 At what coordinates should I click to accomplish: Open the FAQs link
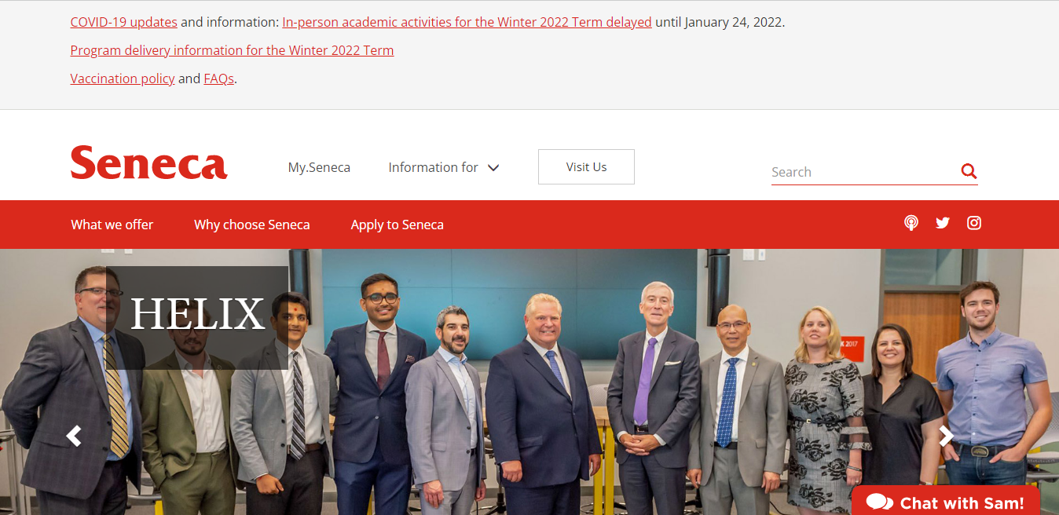tap(219, 79)
